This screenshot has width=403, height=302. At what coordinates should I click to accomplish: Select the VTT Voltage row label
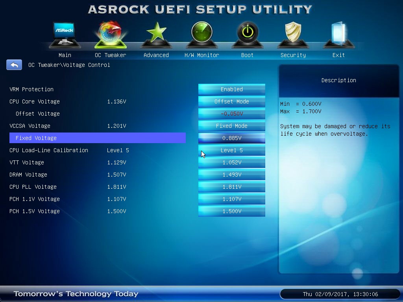(x=26, y=162)
